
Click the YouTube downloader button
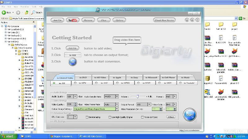pos(73,20)
